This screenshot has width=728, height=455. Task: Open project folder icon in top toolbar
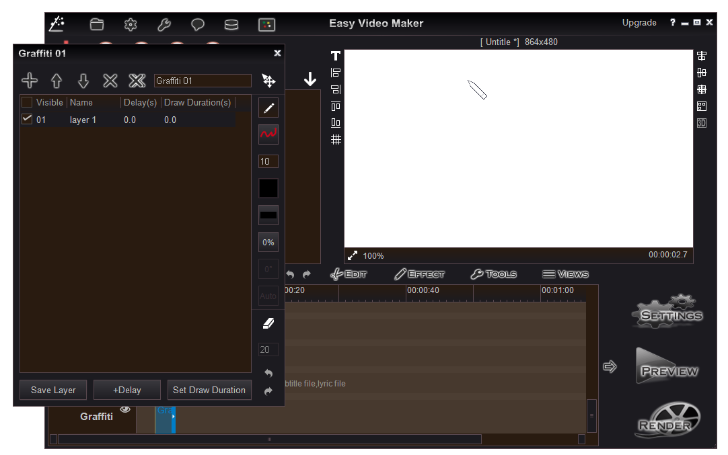point(97,24)
